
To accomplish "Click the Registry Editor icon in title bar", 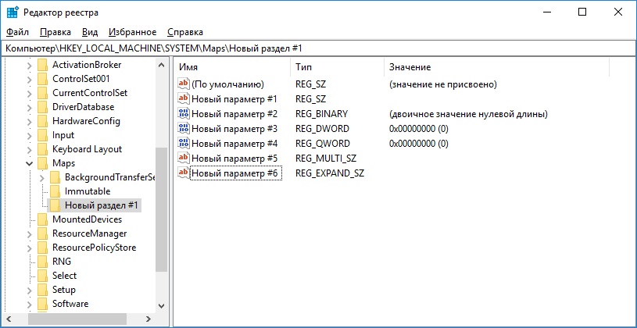I will [13, 12].
